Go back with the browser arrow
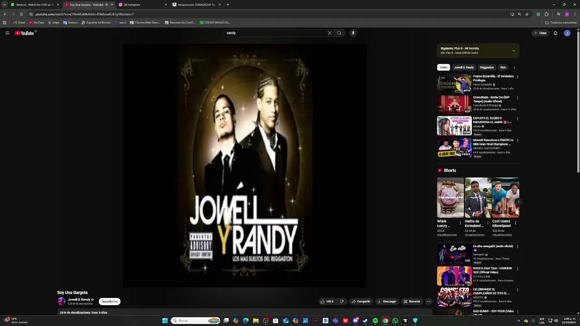 pyautogui.click(x=5, y=14)
